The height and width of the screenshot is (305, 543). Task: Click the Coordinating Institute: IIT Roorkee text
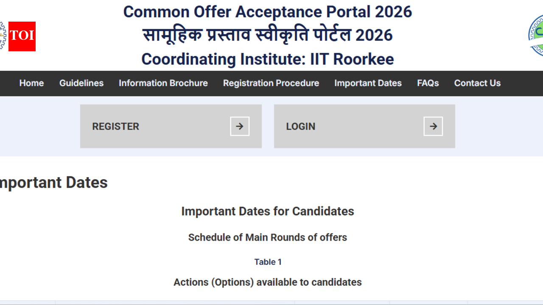(x=268, y=59)
